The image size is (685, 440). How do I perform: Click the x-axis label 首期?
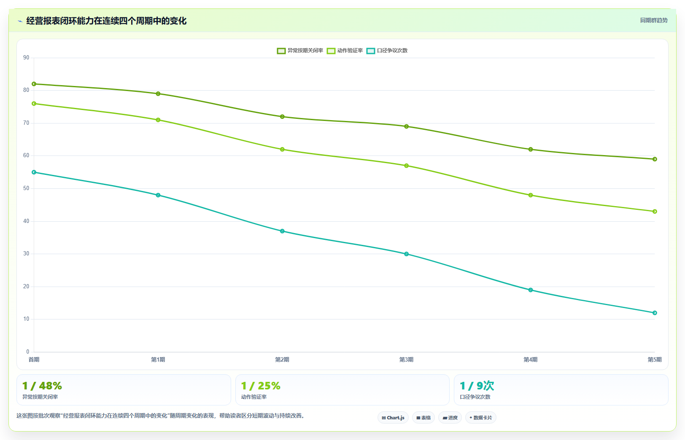click(x=34, y=360)
